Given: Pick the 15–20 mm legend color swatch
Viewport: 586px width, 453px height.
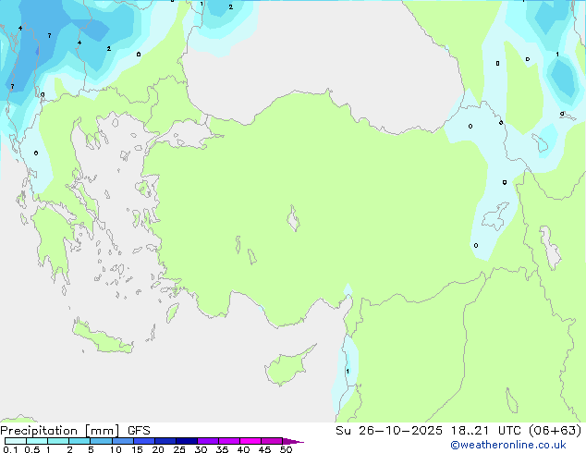Looking at the screenshot, I should click(143, 441).
